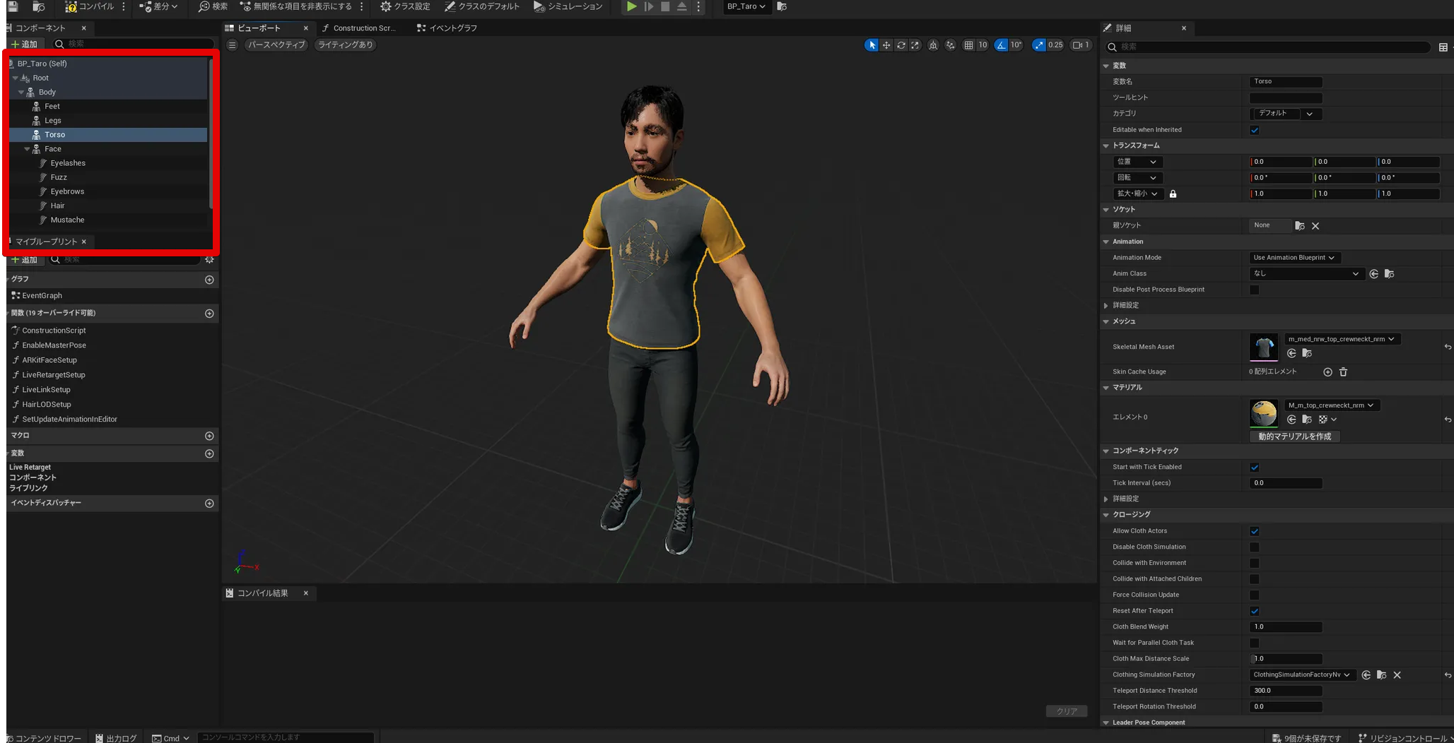Screen dimensions: 1454x743
Task: Click the material element 0 thumbnail
Action: pos(1263,414)
